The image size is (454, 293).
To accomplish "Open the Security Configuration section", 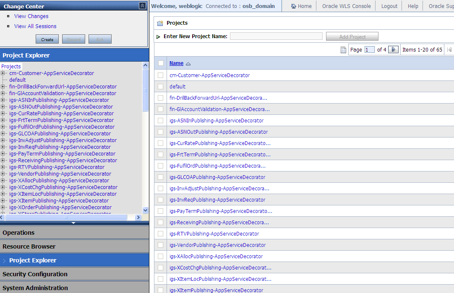I will coord(74,274).
